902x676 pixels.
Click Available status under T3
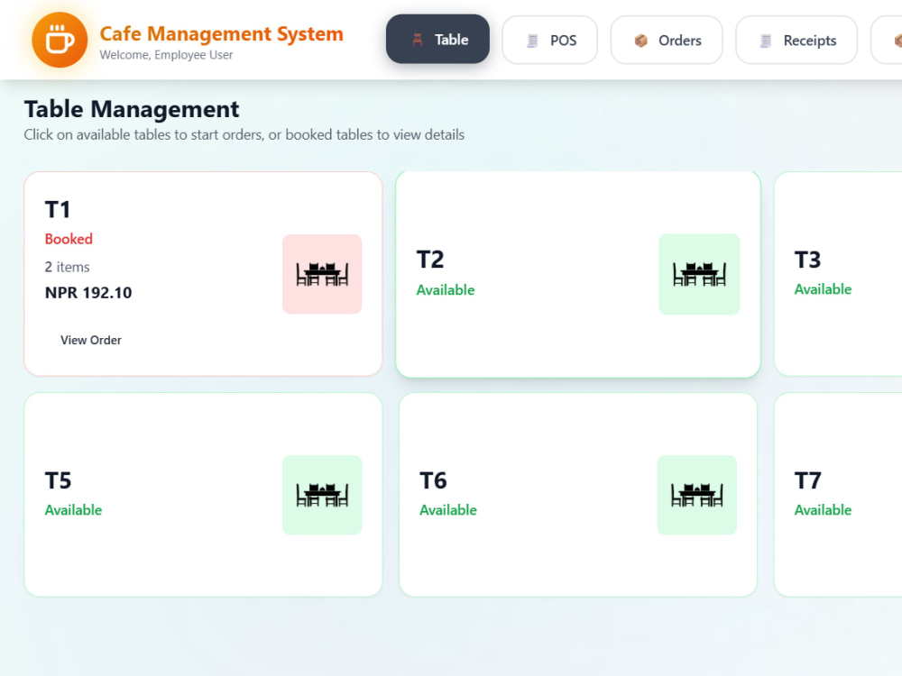click(x=823, y=289)
